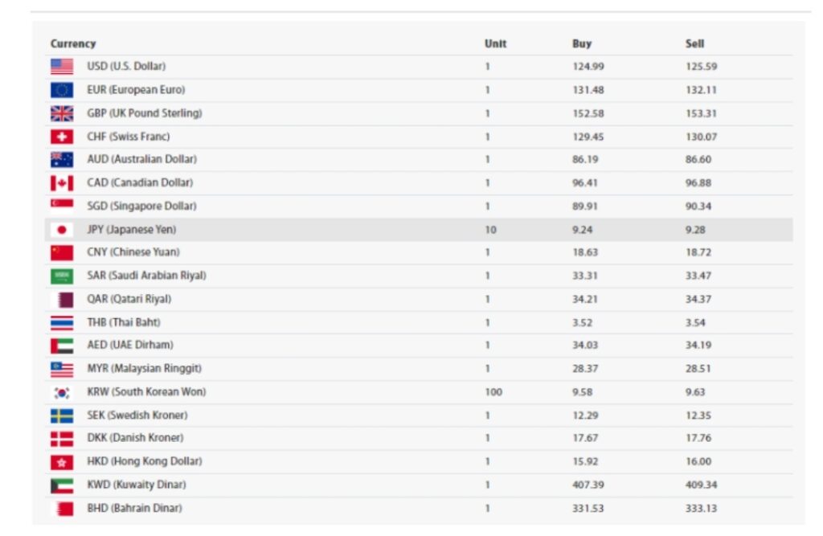The height and width of the screenshot is (536, 823).
Task: Click the Qatar flag icon
Action: click(62, 300)
